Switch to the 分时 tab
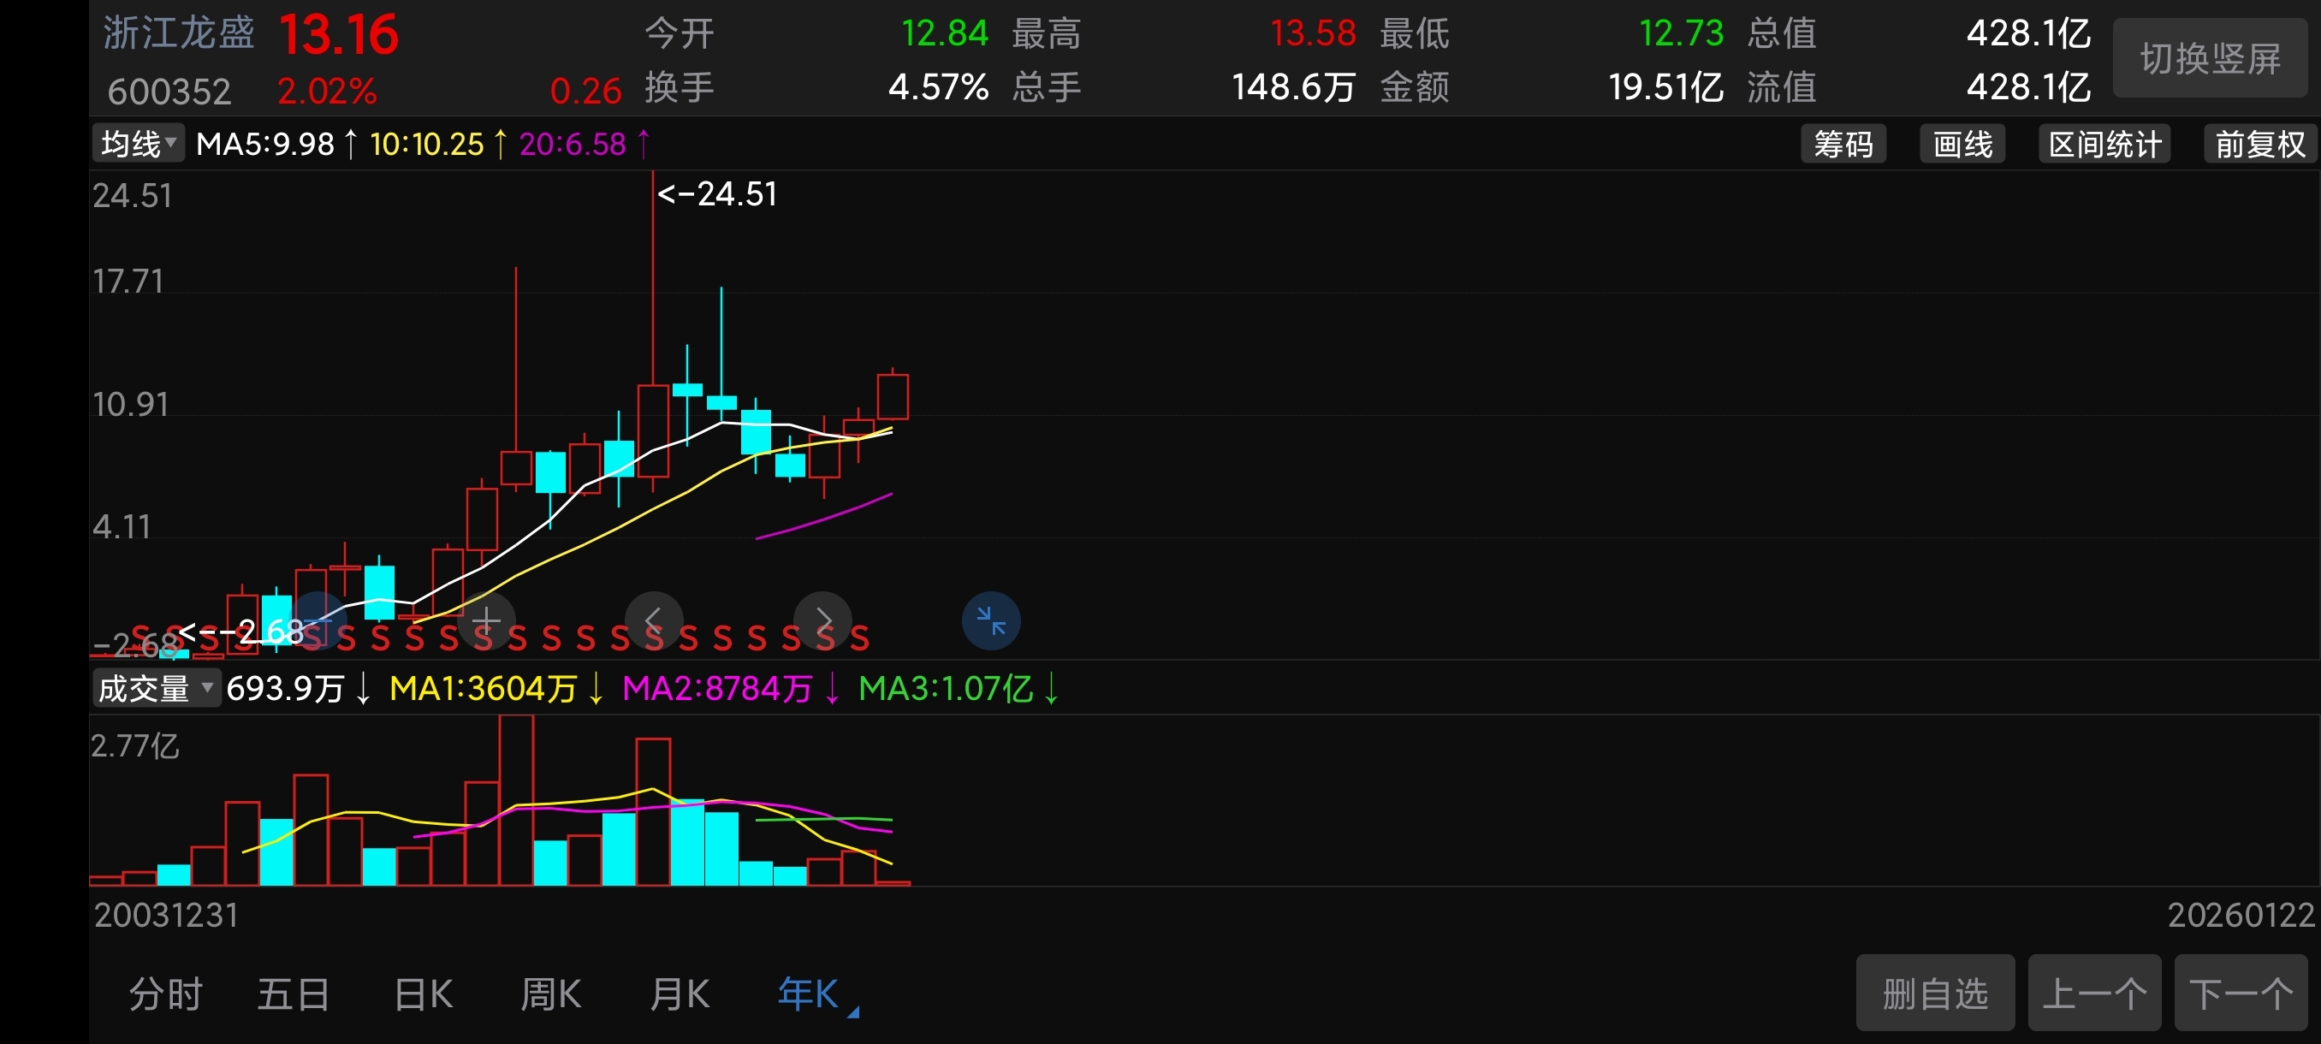This screenshot has width=2321, height=1044. pyautogui.click(x=166, y=994)
